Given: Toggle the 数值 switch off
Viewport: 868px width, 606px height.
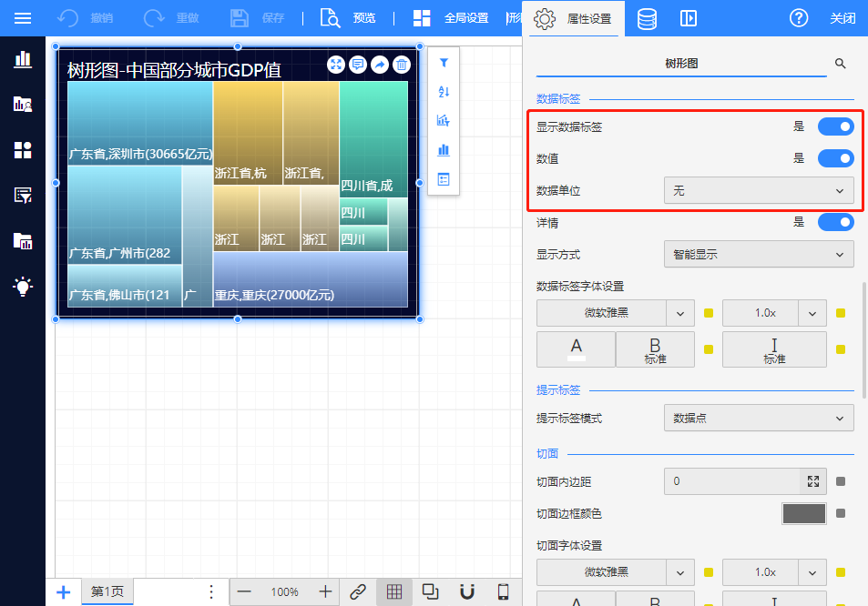Looking at the screenshot, I should click(835, 158).
